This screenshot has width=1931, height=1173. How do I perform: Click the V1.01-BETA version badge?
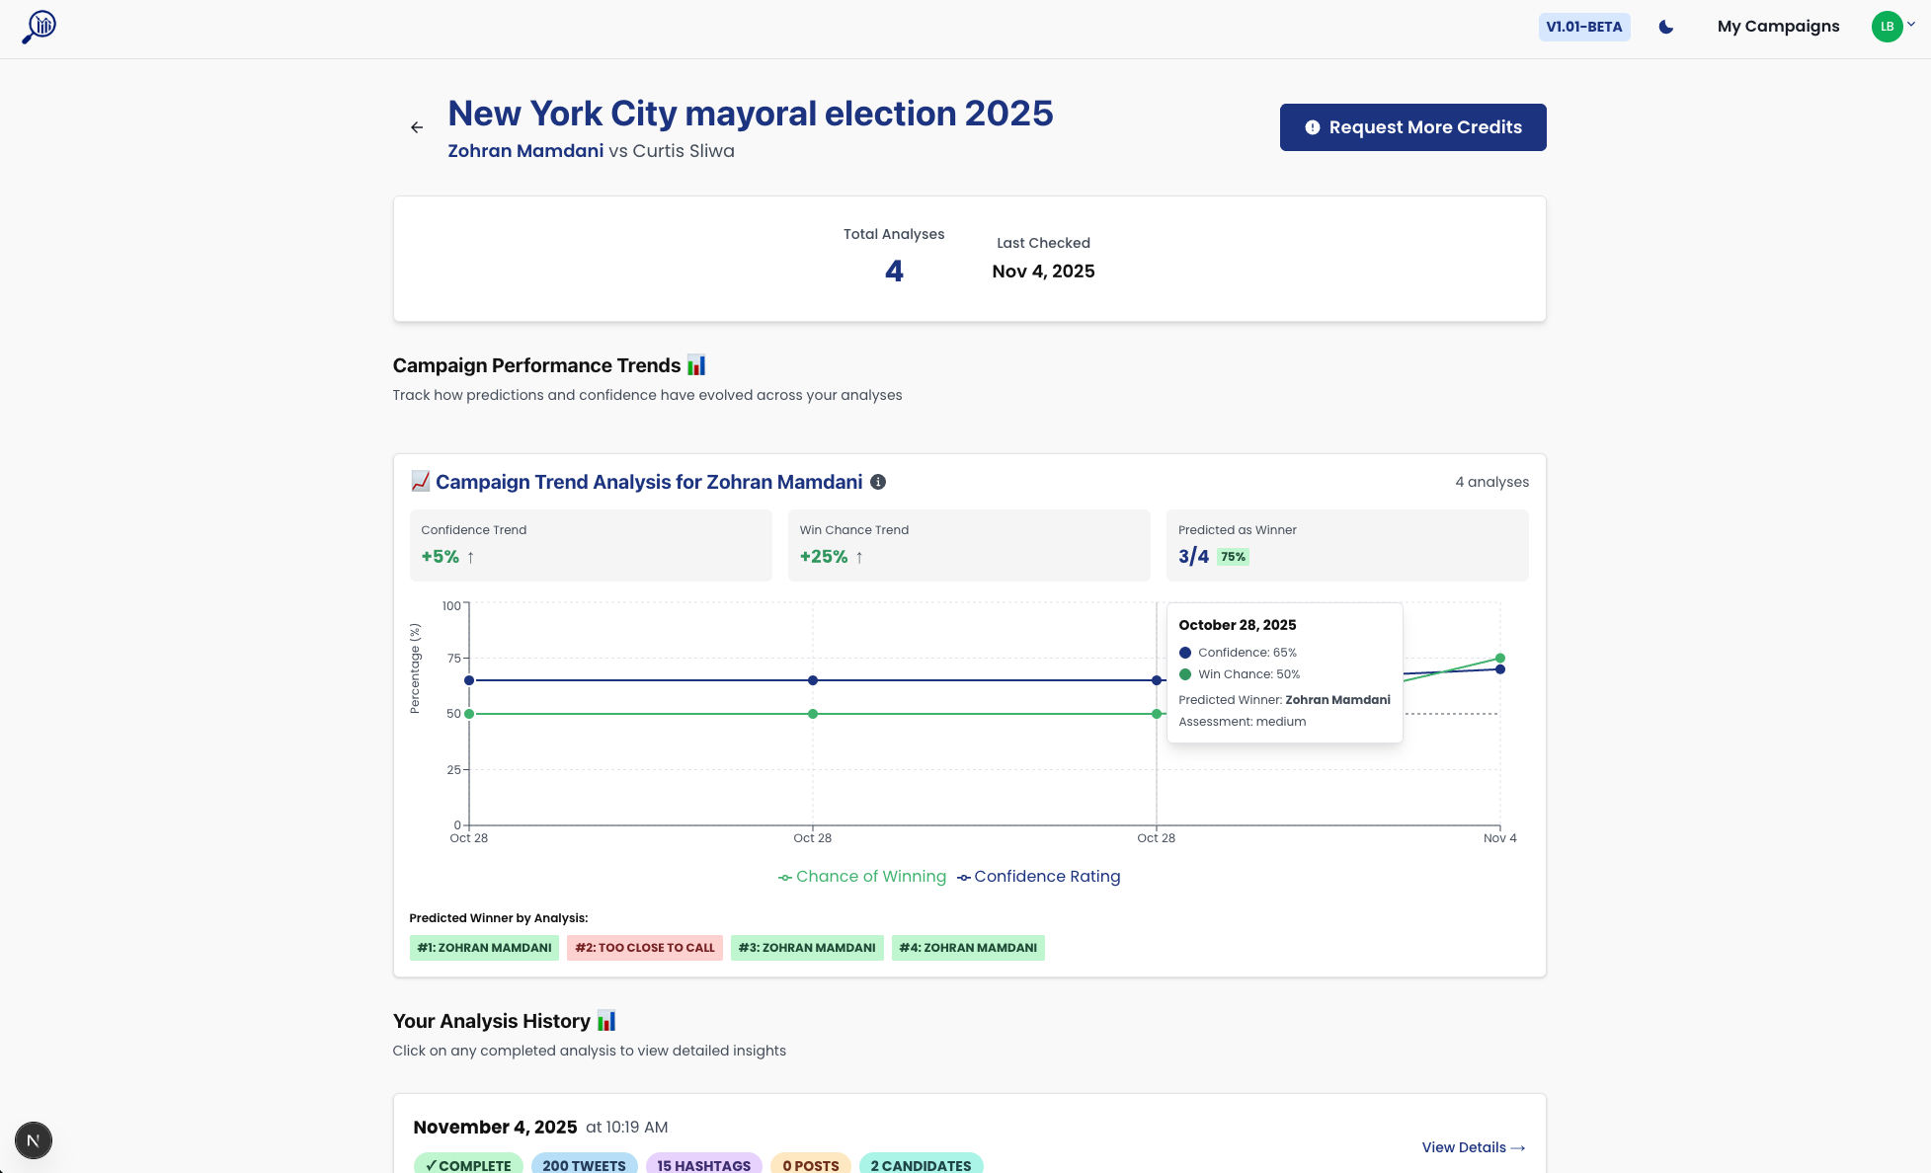pyautogui.click(x=1584, y=28)
